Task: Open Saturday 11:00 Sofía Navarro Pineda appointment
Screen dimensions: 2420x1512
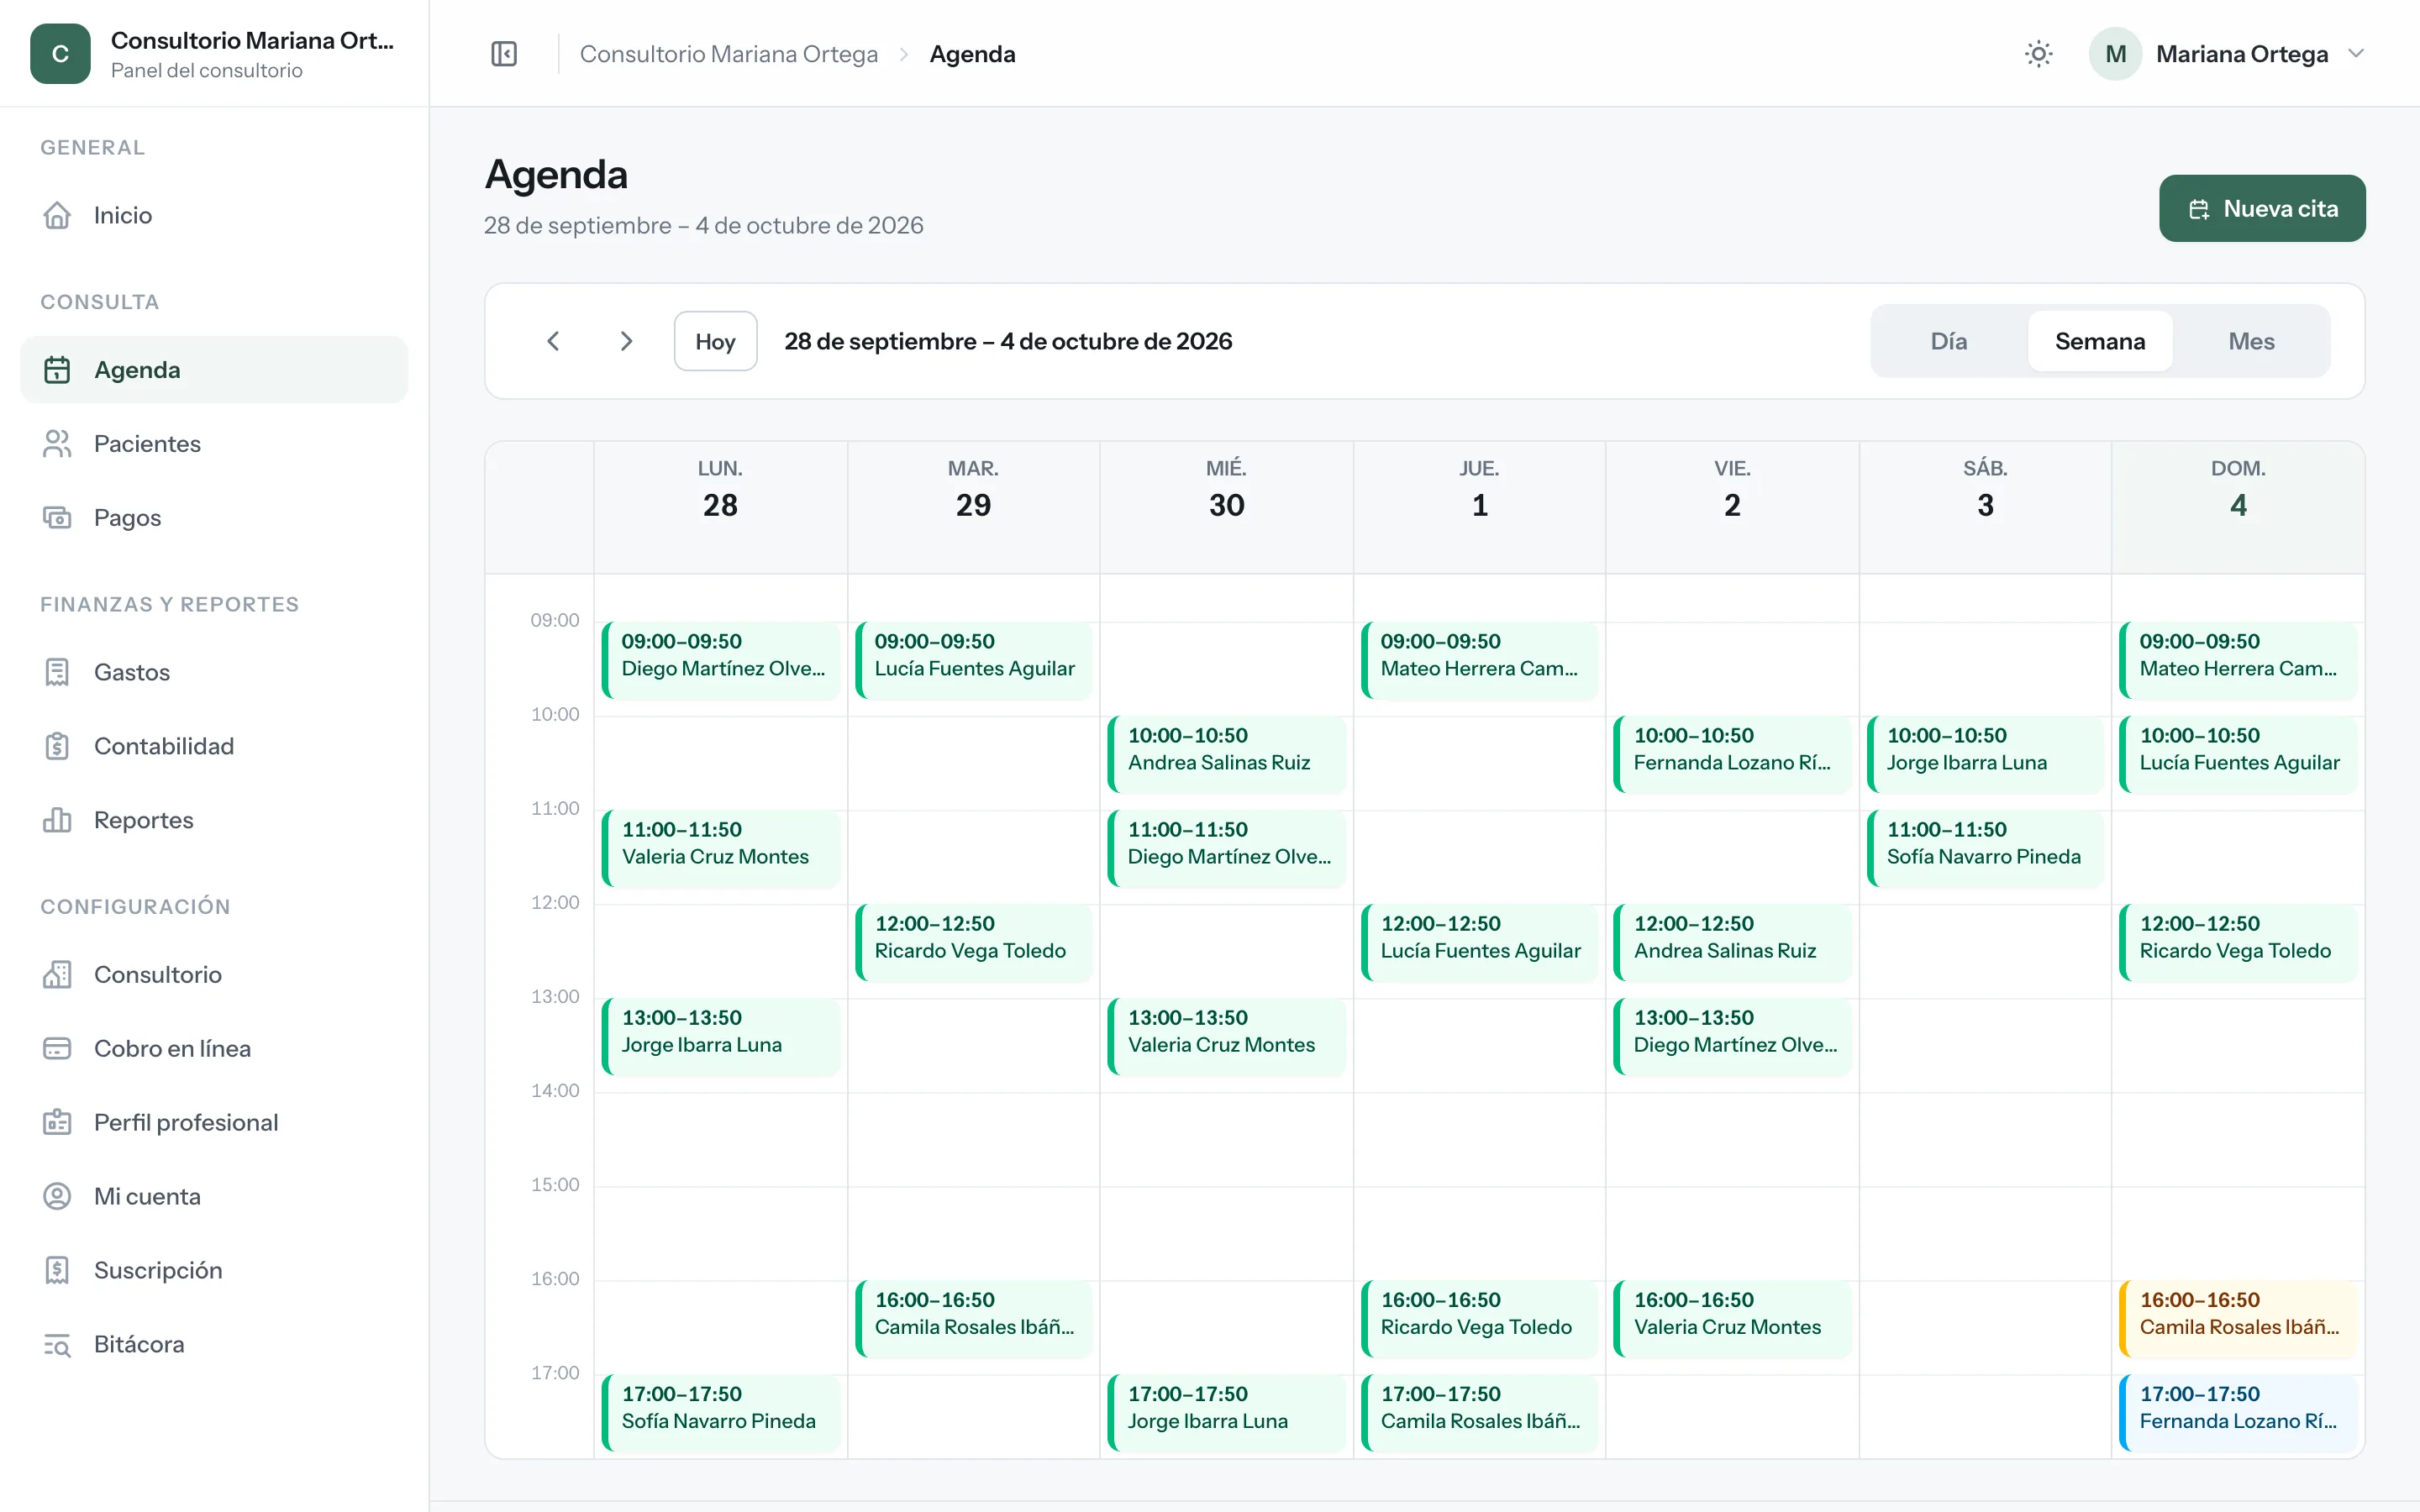Action: (1985, 849)
